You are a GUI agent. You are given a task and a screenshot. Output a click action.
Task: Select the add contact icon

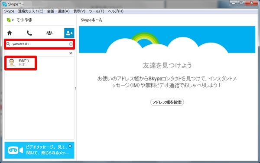tap(69, 33)
